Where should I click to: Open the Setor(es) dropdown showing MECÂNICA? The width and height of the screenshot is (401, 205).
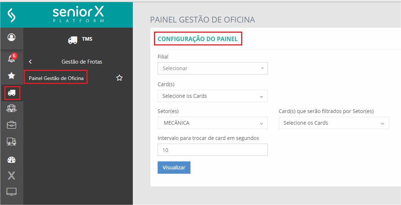pyautogui.click(x=212, y=123)
